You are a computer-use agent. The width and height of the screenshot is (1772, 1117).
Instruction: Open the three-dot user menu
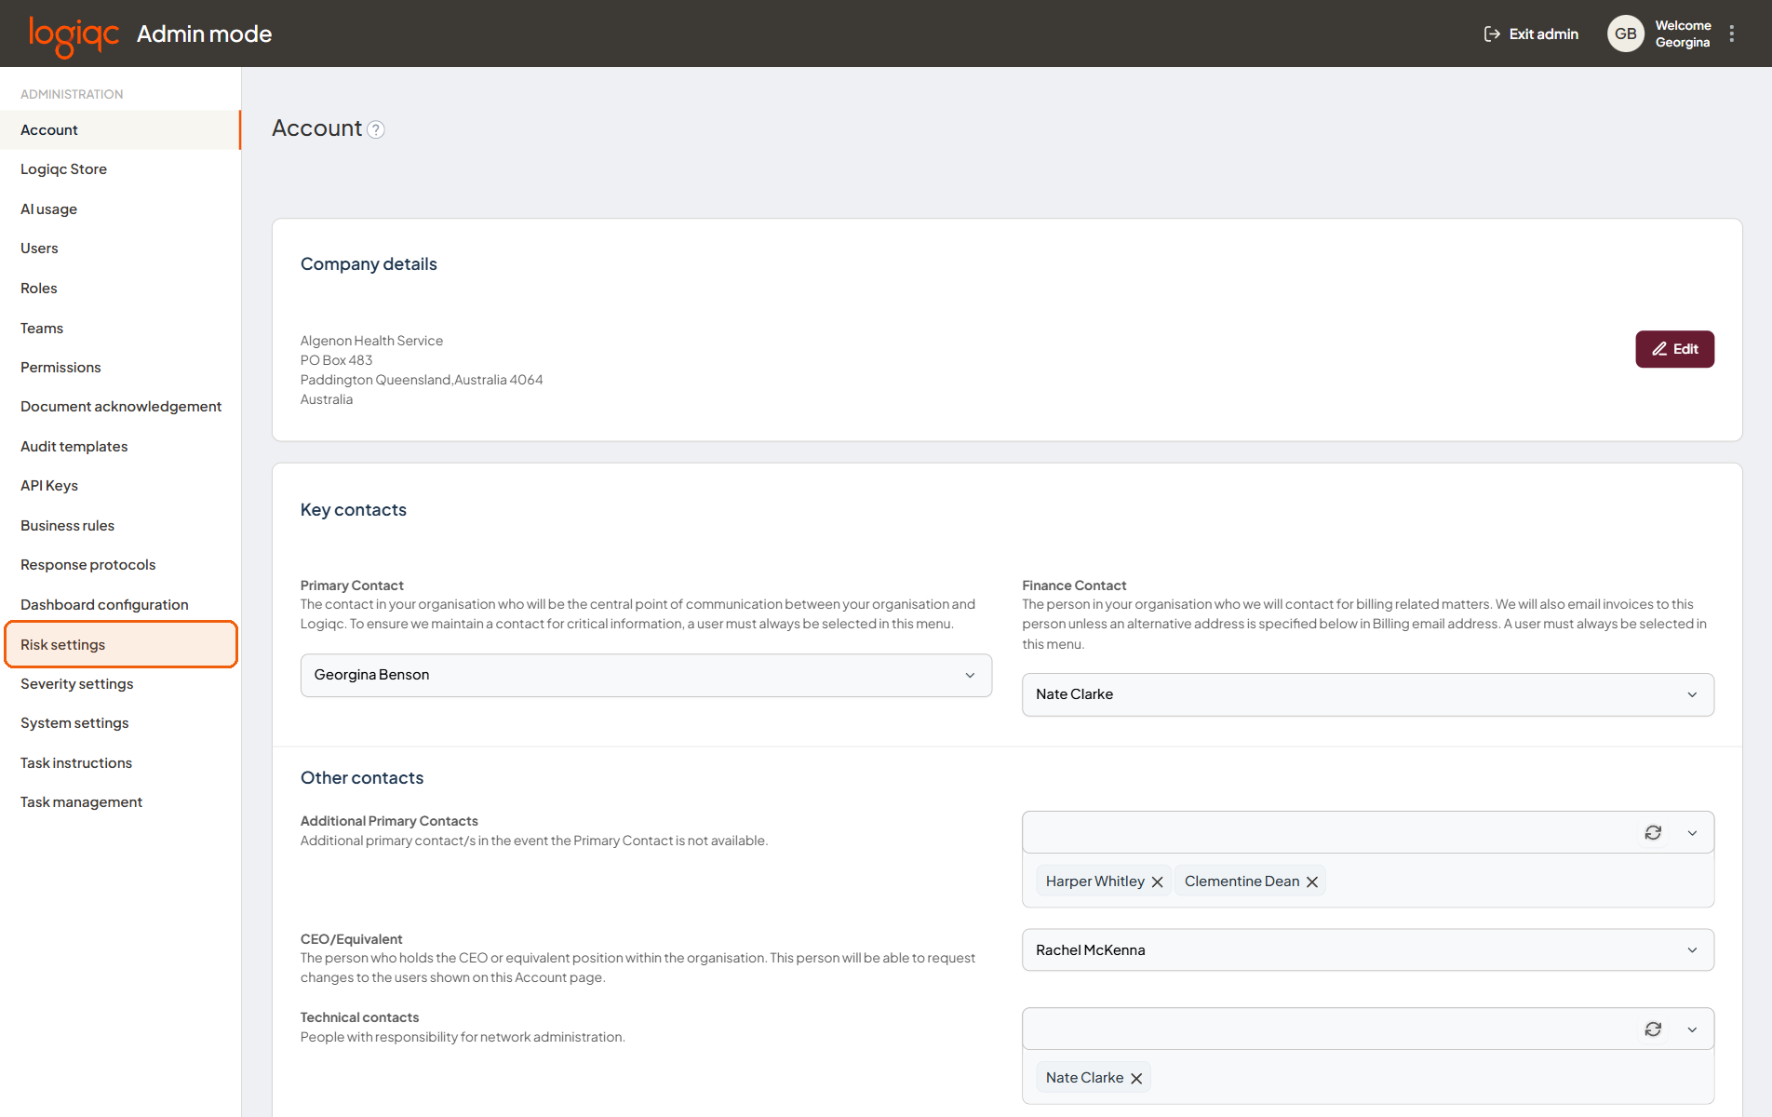pyautogui.click(x=1731, y=34)
